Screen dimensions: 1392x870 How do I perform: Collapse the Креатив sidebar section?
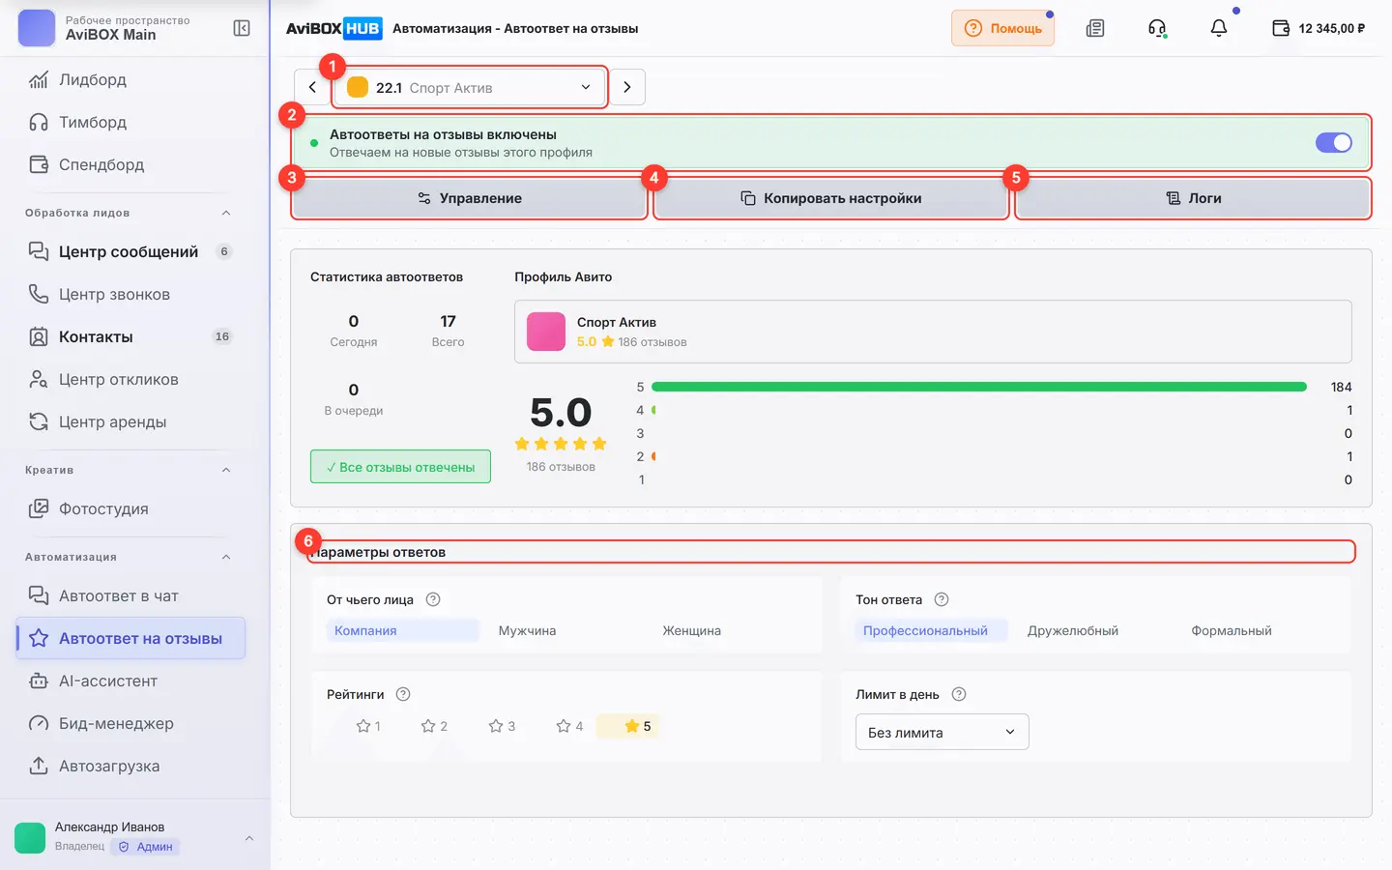point(226,470)
